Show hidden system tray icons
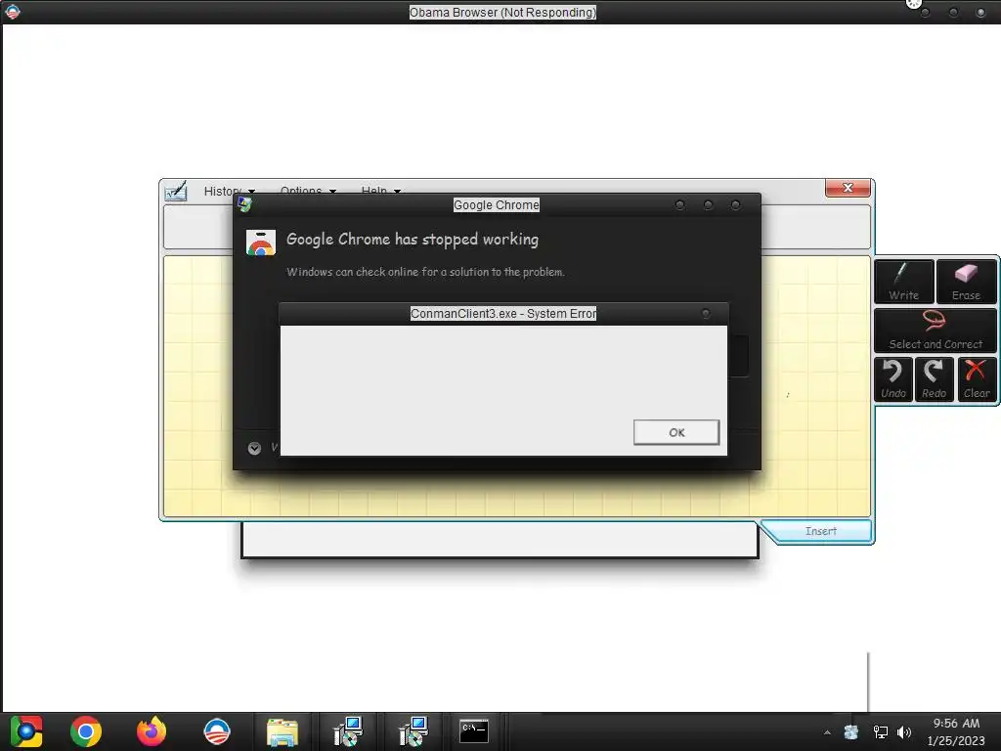The height and width of the screenshot is (751, 1001). 827,732
